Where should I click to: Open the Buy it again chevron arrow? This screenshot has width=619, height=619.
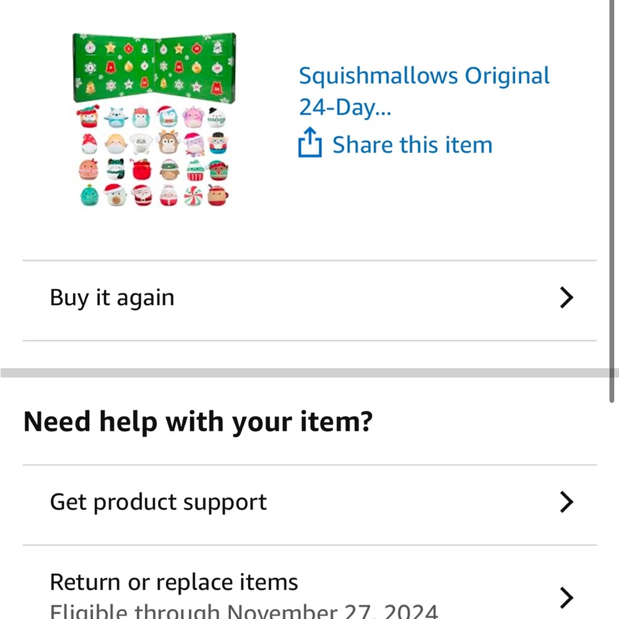(566, 298)
